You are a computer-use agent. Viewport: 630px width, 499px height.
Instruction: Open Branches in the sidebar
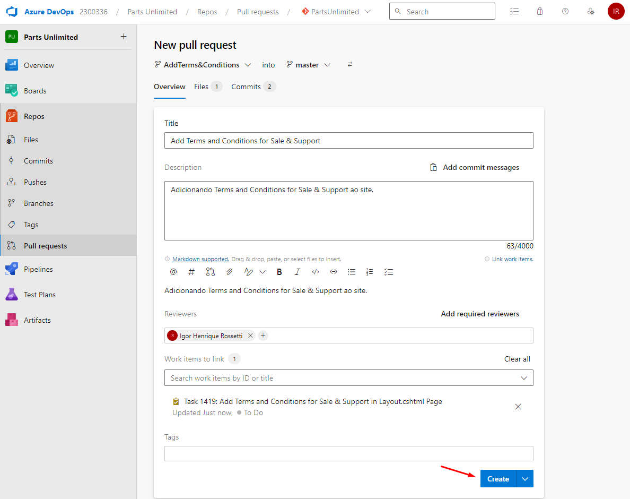(x=68, y=203)
